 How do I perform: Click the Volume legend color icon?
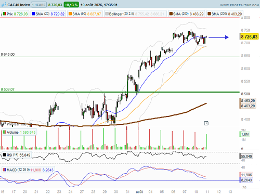pos(5,132)
